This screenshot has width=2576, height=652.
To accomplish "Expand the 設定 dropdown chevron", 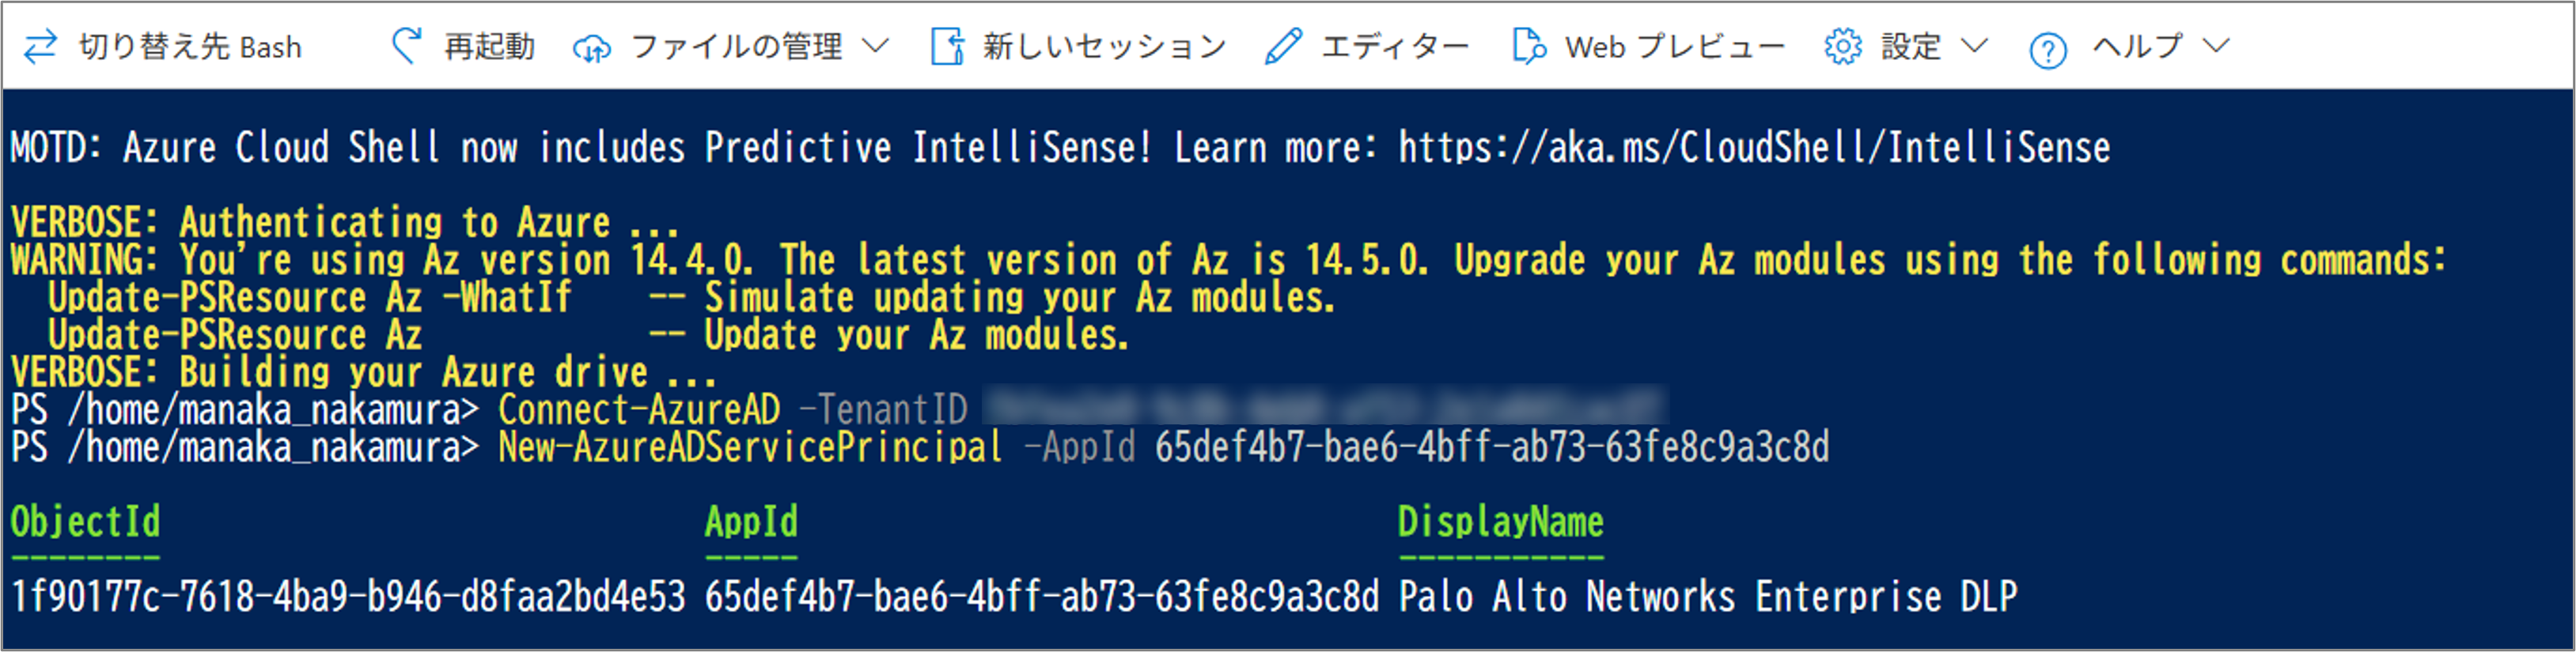I will coord(1974,46).
